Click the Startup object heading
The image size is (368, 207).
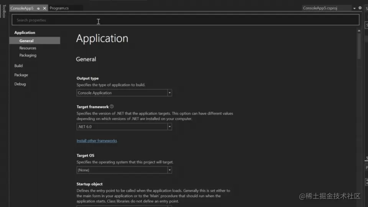[89, 184]
